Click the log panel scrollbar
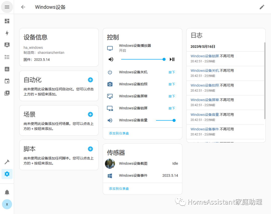The image size is (271, 214). click(x=265, y=81)
